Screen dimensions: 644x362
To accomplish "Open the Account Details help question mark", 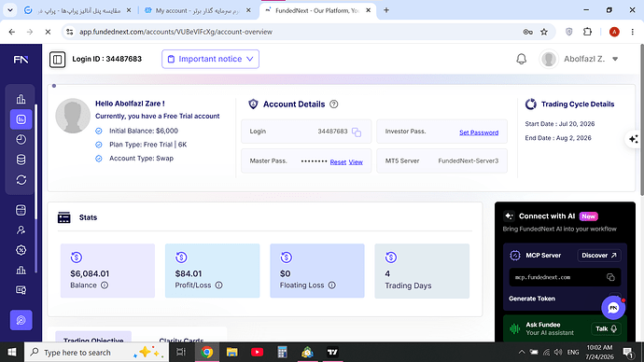I will 334,104.
